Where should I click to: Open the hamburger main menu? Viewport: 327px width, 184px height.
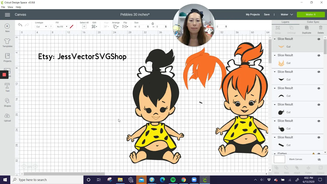[x=7, y=15]
